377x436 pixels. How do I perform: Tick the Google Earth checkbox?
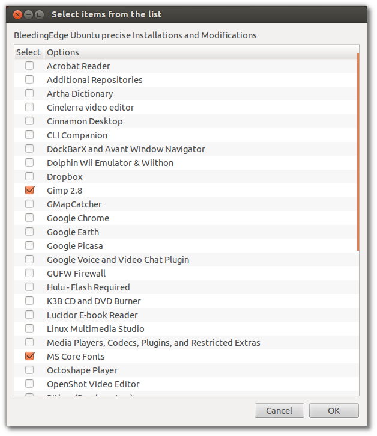(x=29, y=232)
